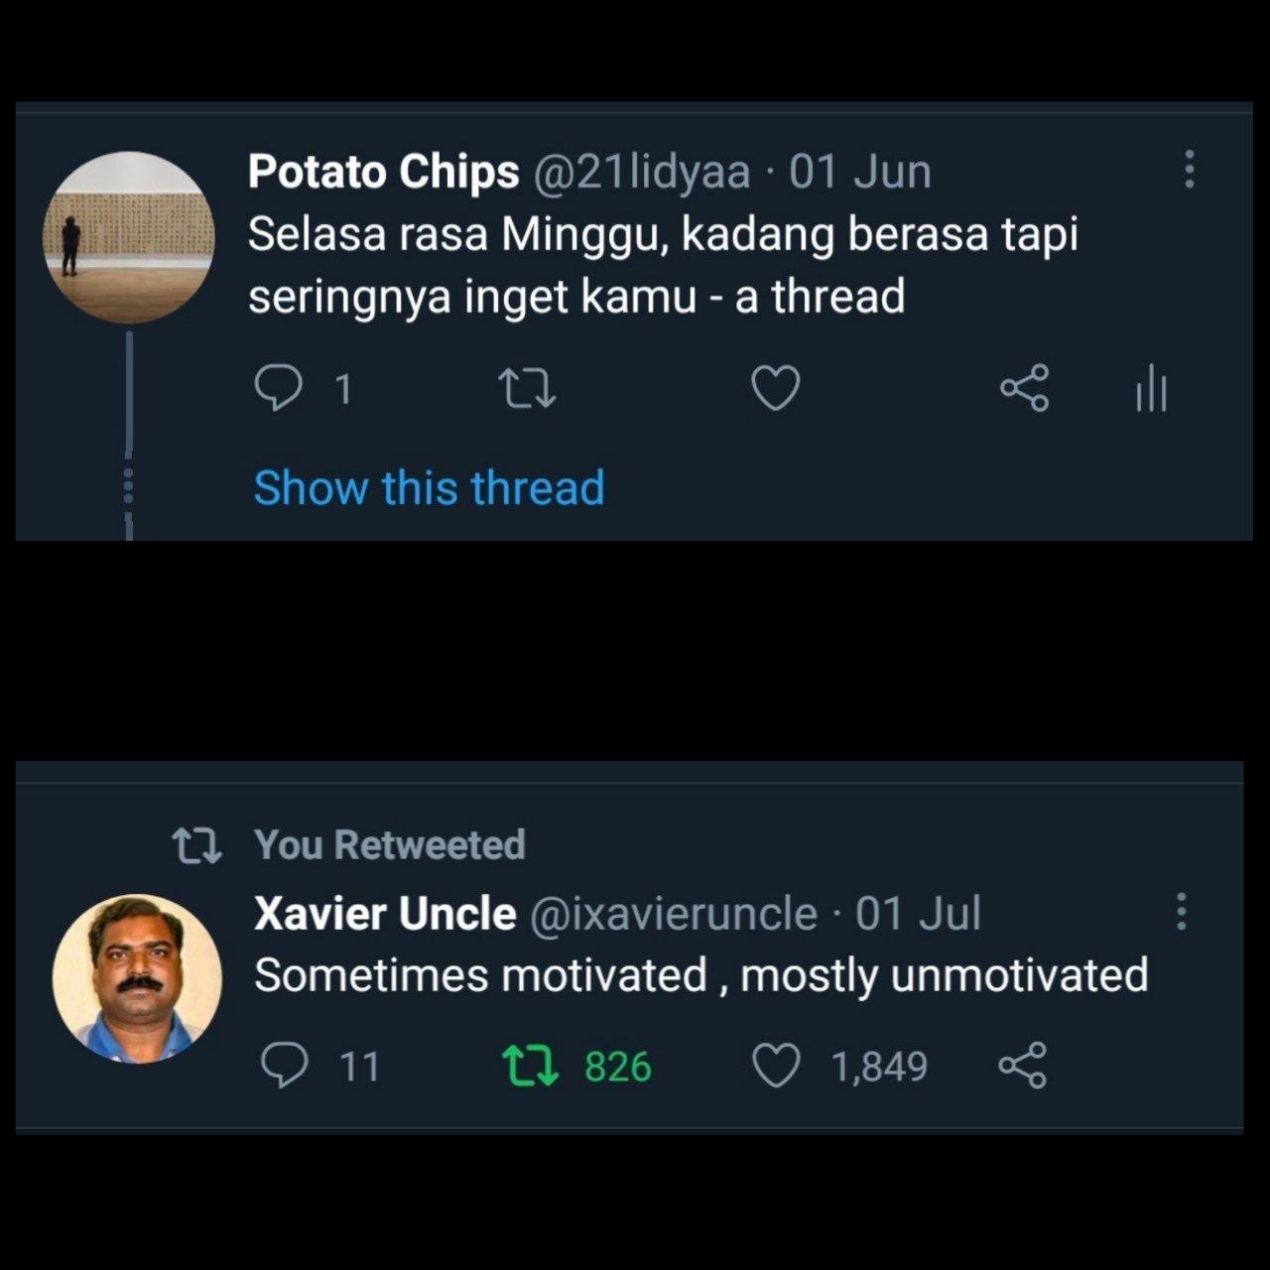Share Xavier Uncle's tweet
The width and height of the screenshot is (1270, 1270).
point(1022,1066)
